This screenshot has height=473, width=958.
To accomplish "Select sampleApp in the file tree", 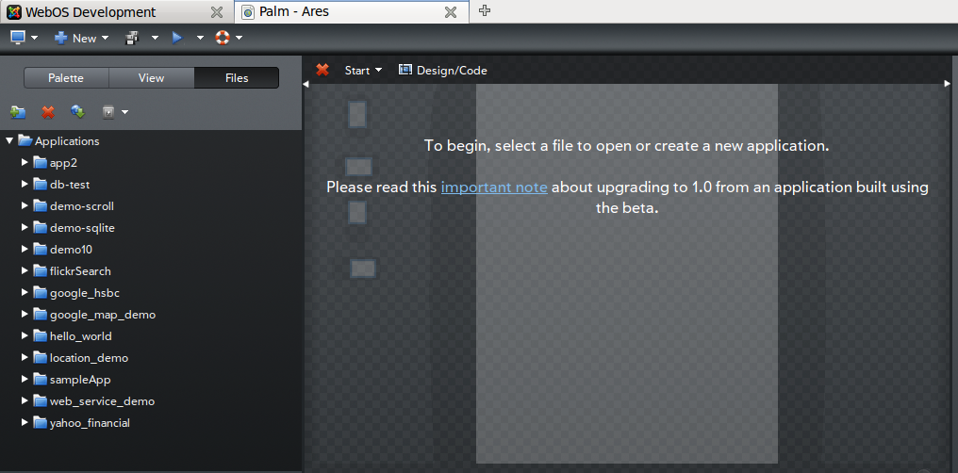I will [x=80, y=380].
